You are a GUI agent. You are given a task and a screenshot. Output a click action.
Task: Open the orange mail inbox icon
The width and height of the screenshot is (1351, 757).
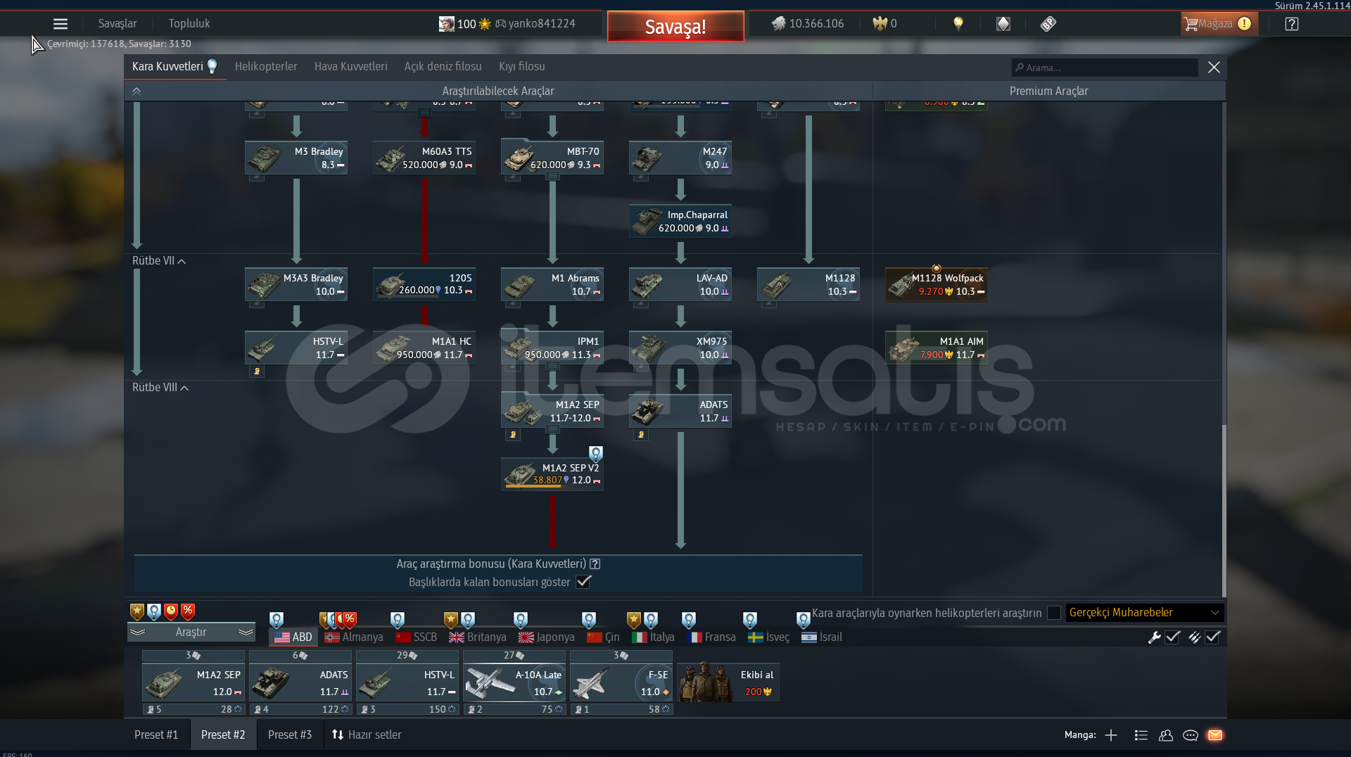coord(1215,735)
